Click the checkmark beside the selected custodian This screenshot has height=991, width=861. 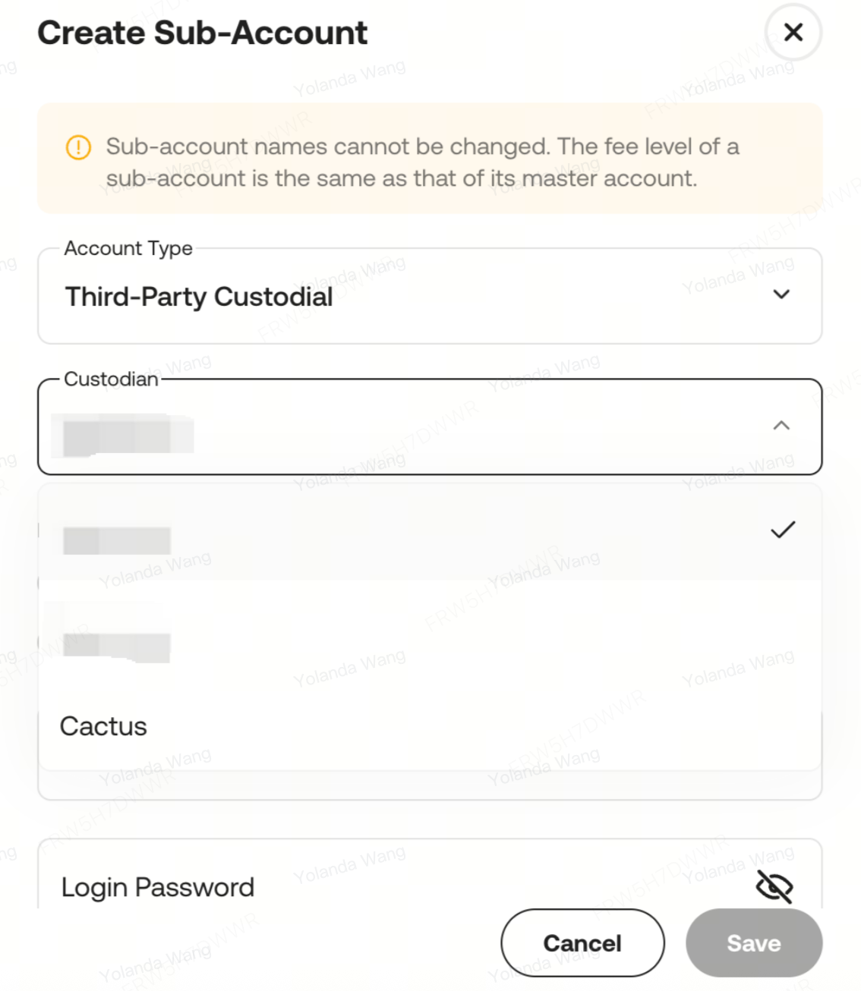click(782, 530)
